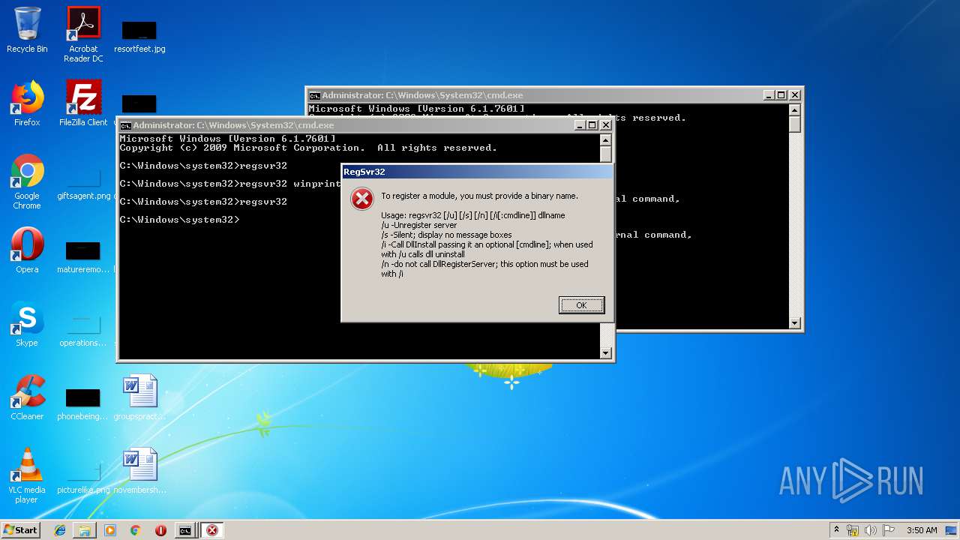Launch Chrome from the taskbar
960x540 pixels.
[135, 530]
